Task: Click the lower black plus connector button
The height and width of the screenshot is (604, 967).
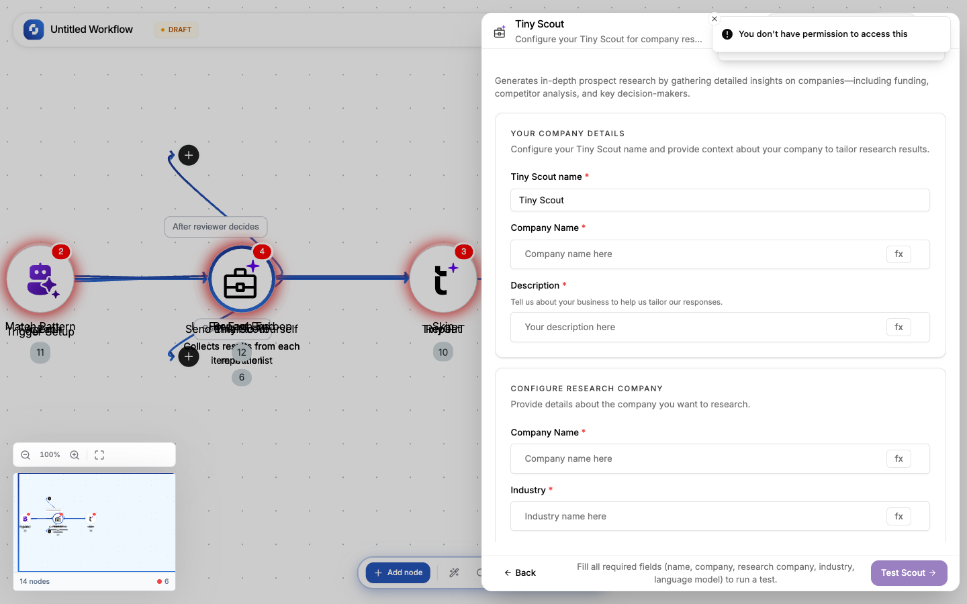Action: [189, 356]
